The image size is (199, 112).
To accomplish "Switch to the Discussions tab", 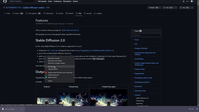I will [x=49, y=13].
